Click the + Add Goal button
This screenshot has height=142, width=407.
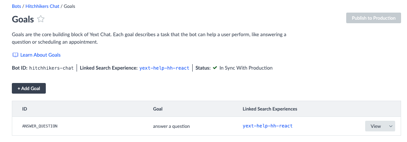point(29,88)
